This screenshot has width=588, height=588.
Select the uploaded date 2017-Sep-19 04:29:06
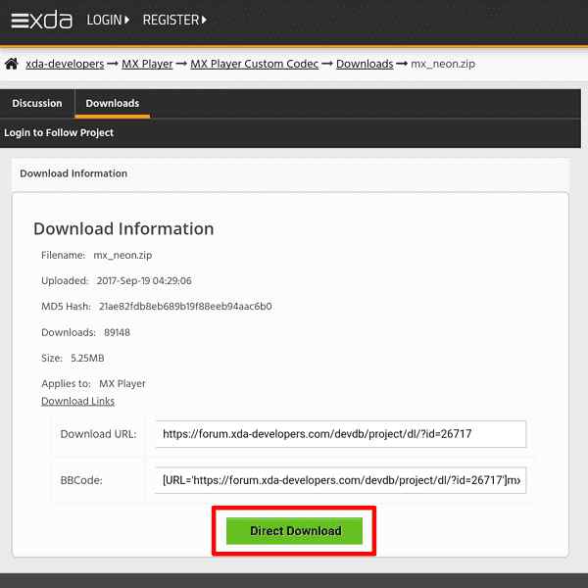coord(144,281)
